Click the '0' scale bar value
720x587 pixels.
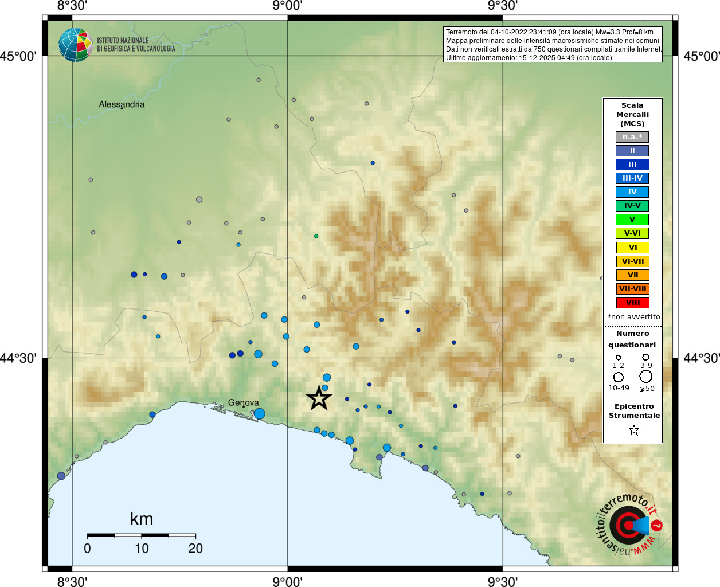pyautogui.click(x=87, y=549)
